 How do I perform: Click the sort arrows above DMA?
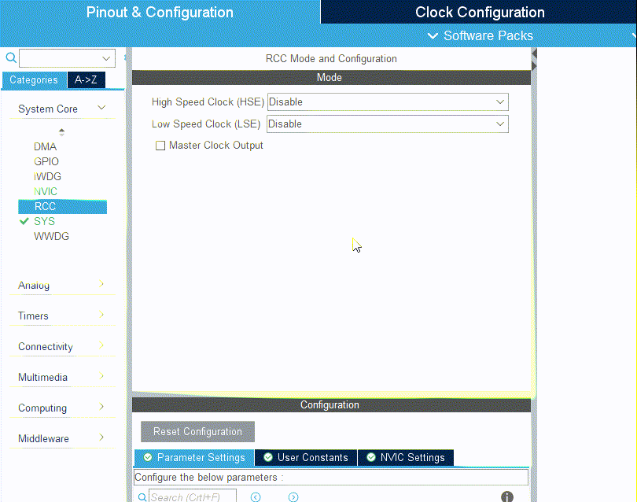pos(62,131)
